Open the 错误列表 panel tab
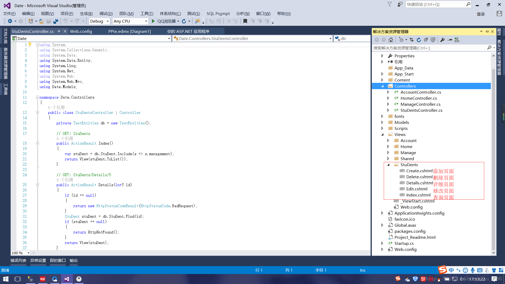The width and height of the screenshot is (505, 284). pyautogui.click(x=18, y=261)
